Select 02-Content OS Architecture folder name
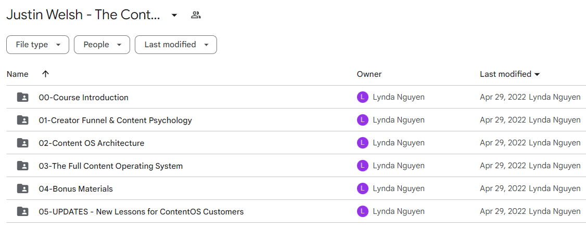This screenshot has height=229, width=586. click(92, 143)
